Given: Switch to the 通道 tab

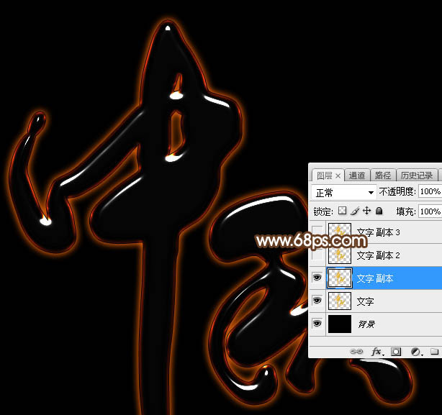Looking at the screenshot, I should [357, 175].
